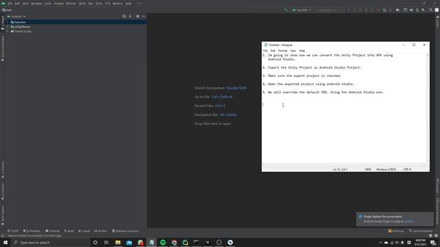The width and height of the screenshot is (440, 247).
Task: Open the Build Variants side tab
Action: tap(3, 215)
